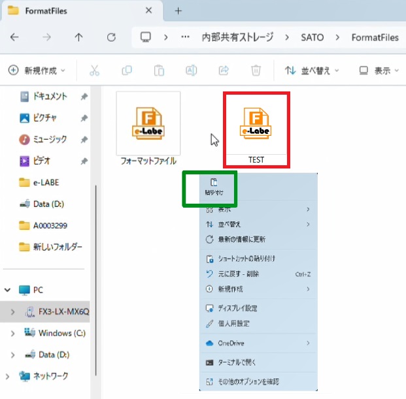Select 最新の情報に更新 in context menu
The width and height of the screenshot is (406, 399).
pyautogui.click(x=241, y=240)
